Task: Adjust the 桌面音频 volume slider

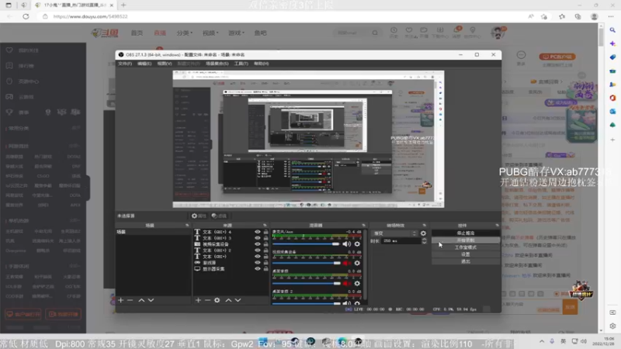Action: coord(306,283)
